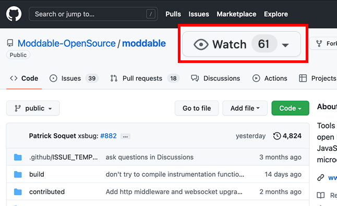Open the Add file dropdown

(245, 108)
